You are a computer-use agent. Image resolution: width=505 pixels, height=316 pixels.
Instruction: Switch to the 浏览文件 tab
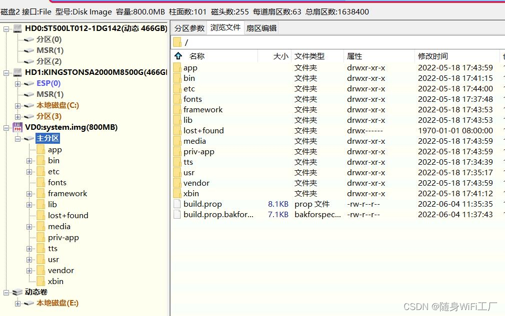click(225, 27)
